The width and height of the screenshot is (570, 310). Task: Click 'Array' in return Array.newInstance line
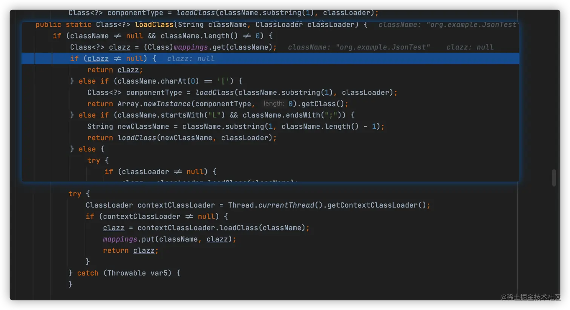(x=128, y=104)
